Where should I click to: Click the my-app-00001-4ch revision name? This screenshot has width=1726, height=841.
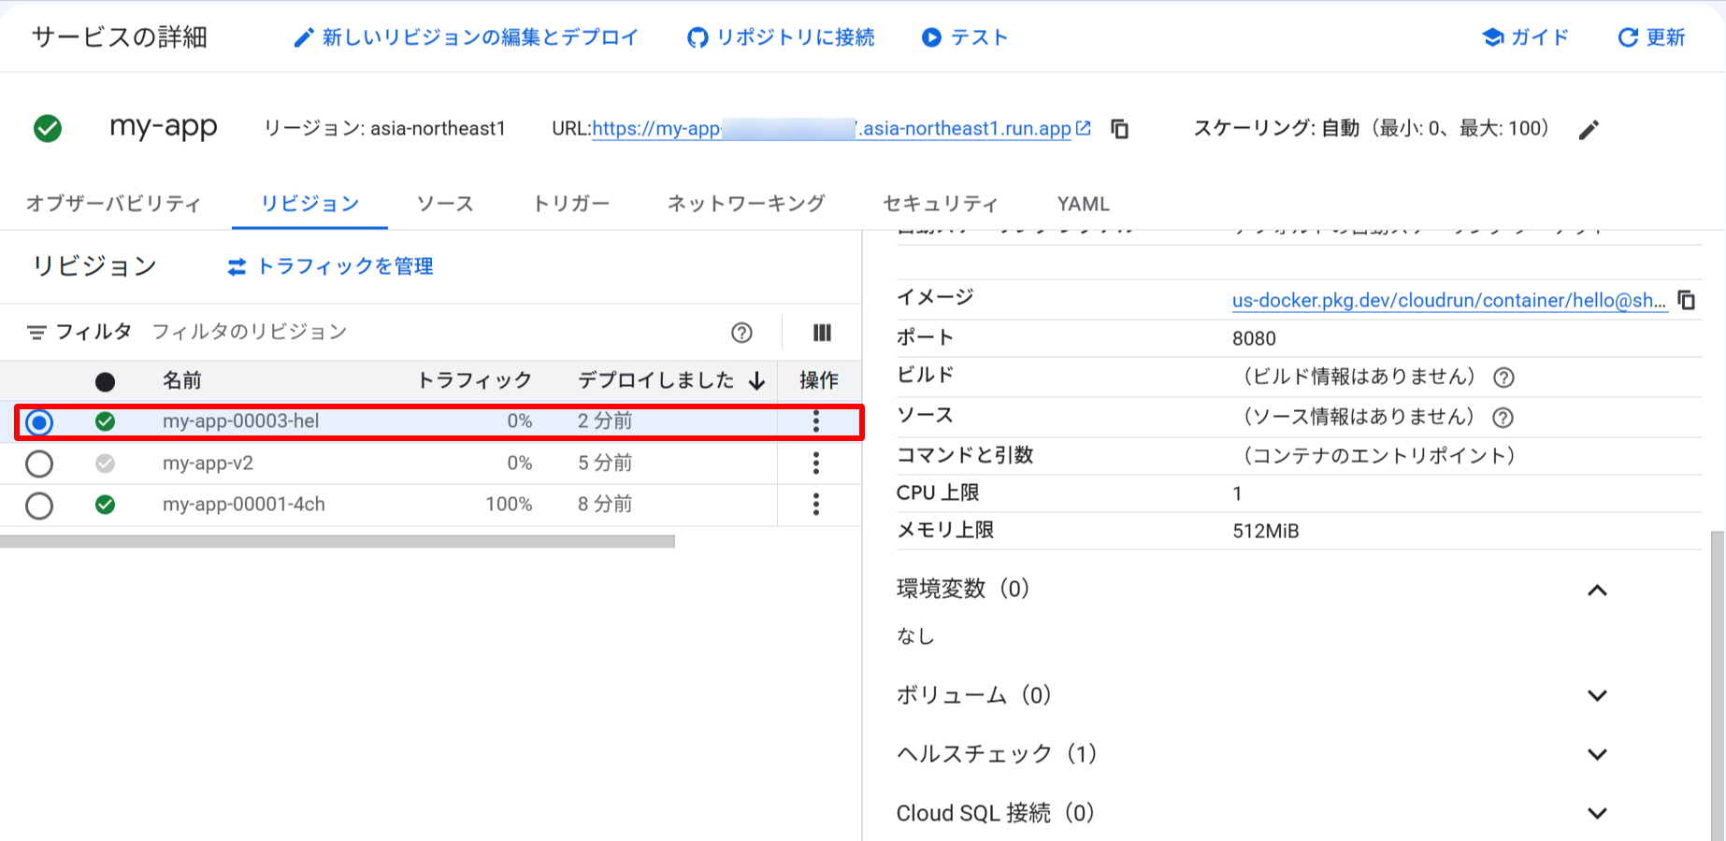[x=244, y=505]
